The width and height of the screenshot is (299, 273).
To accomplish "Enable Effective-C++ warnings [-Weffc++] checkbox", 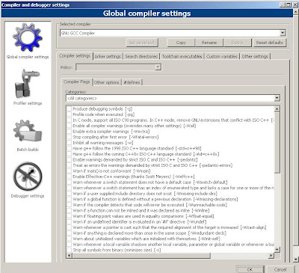I will coord(69,177).
